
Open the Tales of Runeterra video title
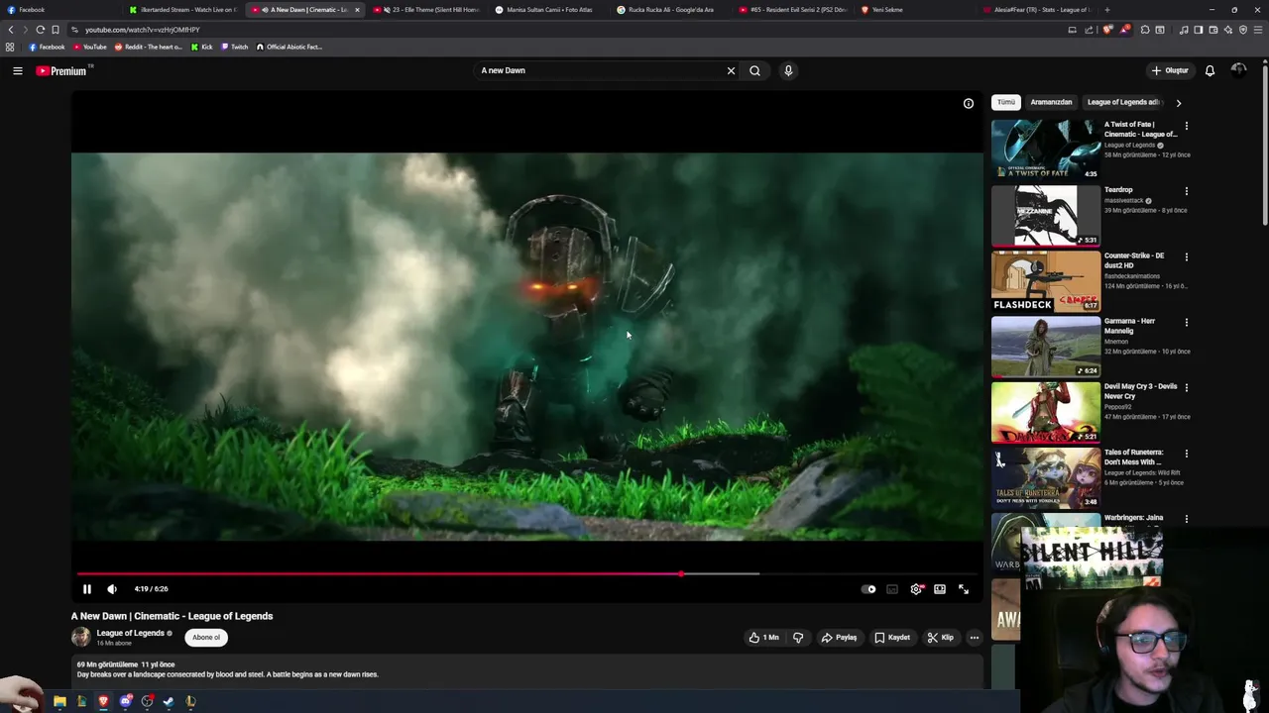tap(1133, 457)
